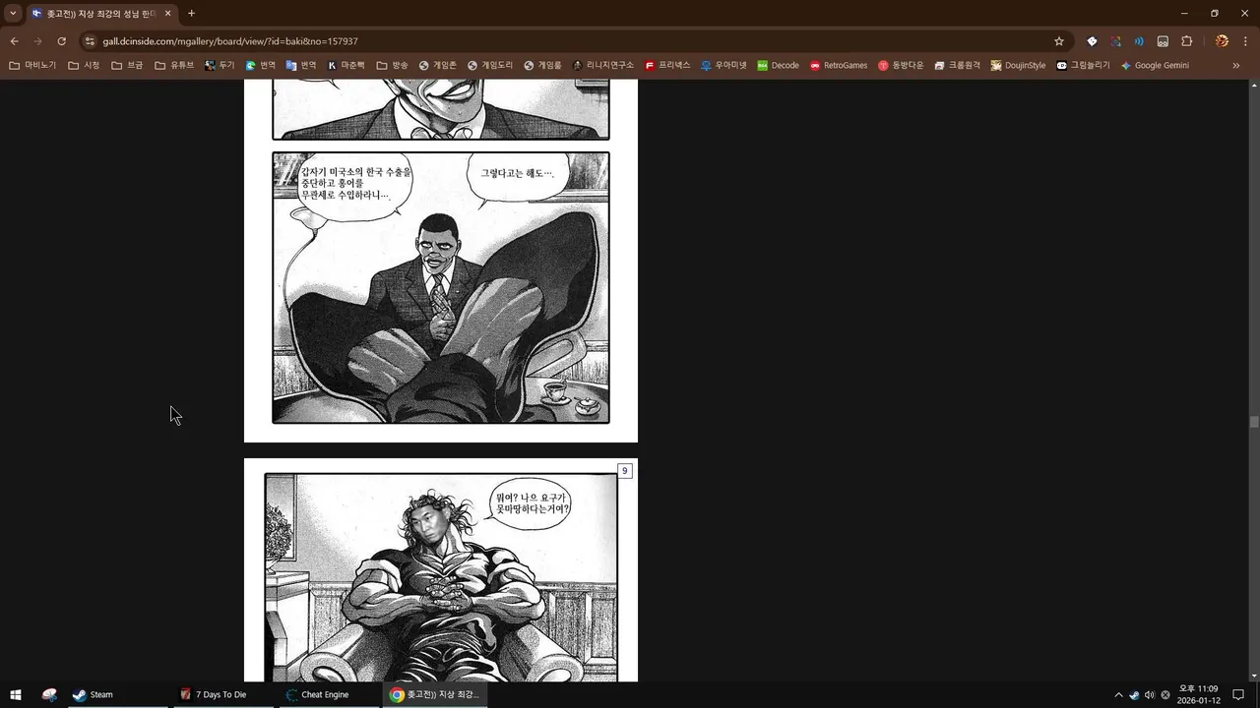
Task: Reload the current page
Action: point(61,41)
